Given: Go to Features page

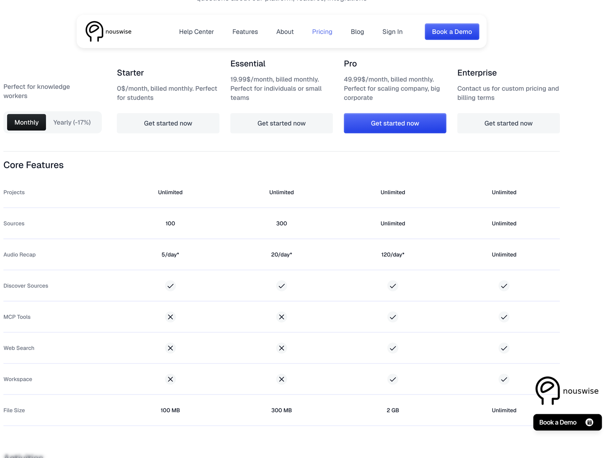Looking at the screenshot, I should [245, 32].
